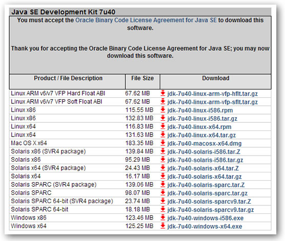Download jdk-7u40-solaris-sparcv9.tar.Z link

point(209,202)
